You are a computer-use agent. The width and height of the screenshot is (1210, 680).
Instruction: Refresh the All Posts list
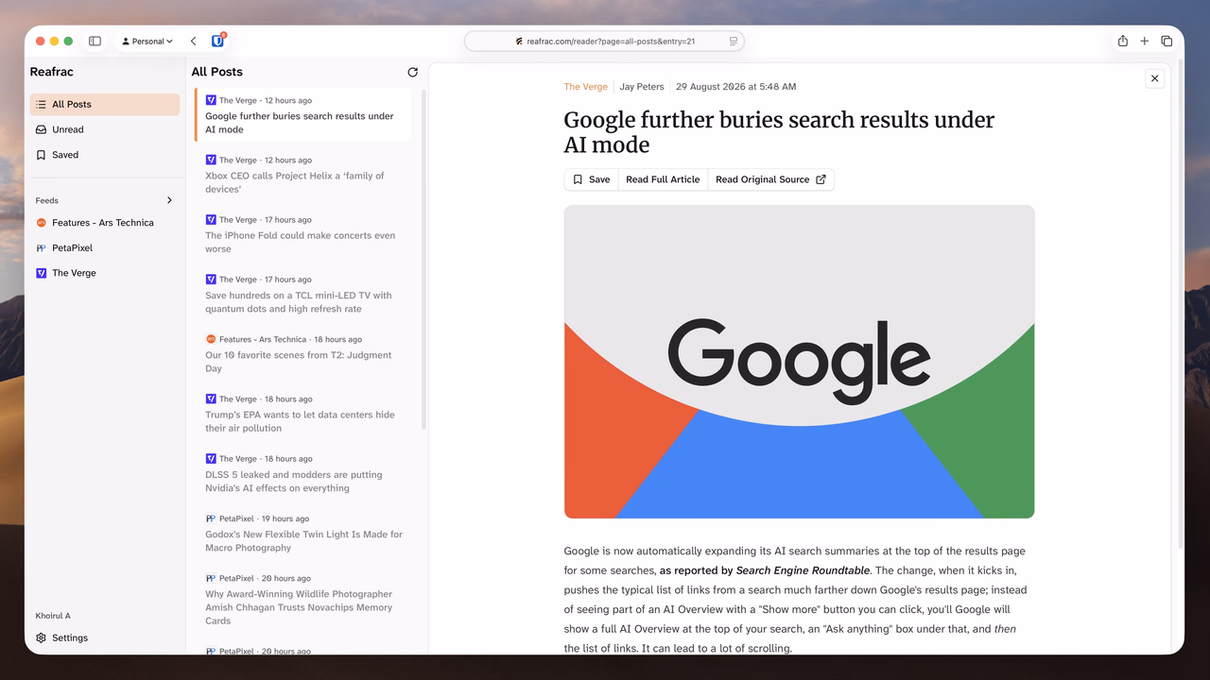(412, 72)
